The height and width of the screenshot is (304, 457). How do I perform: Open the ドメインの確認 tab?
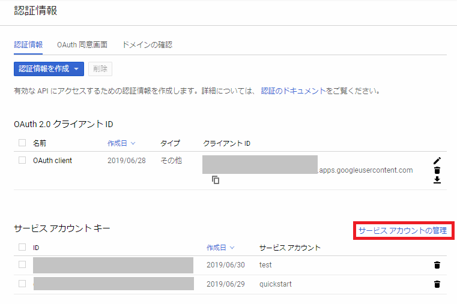[147, 45]
